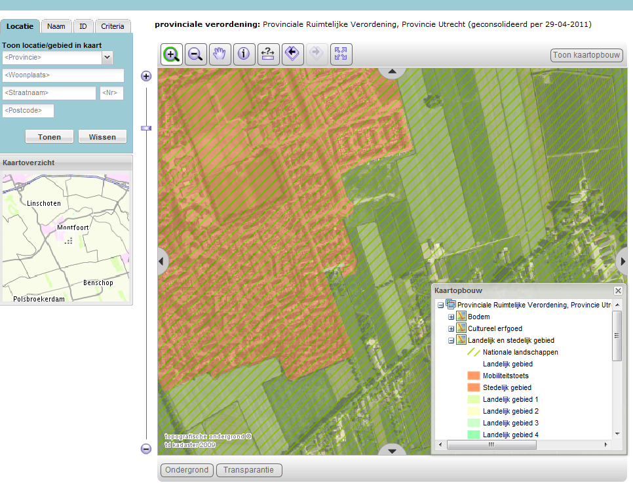Activate the distance measure tool
This screenshot has height=489, width=633.
(269, 54)
